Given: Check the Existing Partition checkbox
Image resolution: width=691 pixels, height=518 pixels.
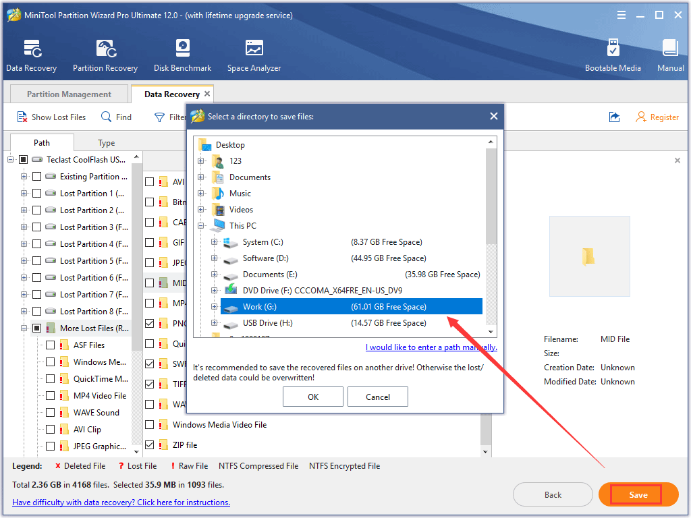Looking at the screenshot, I should (37, 177).
